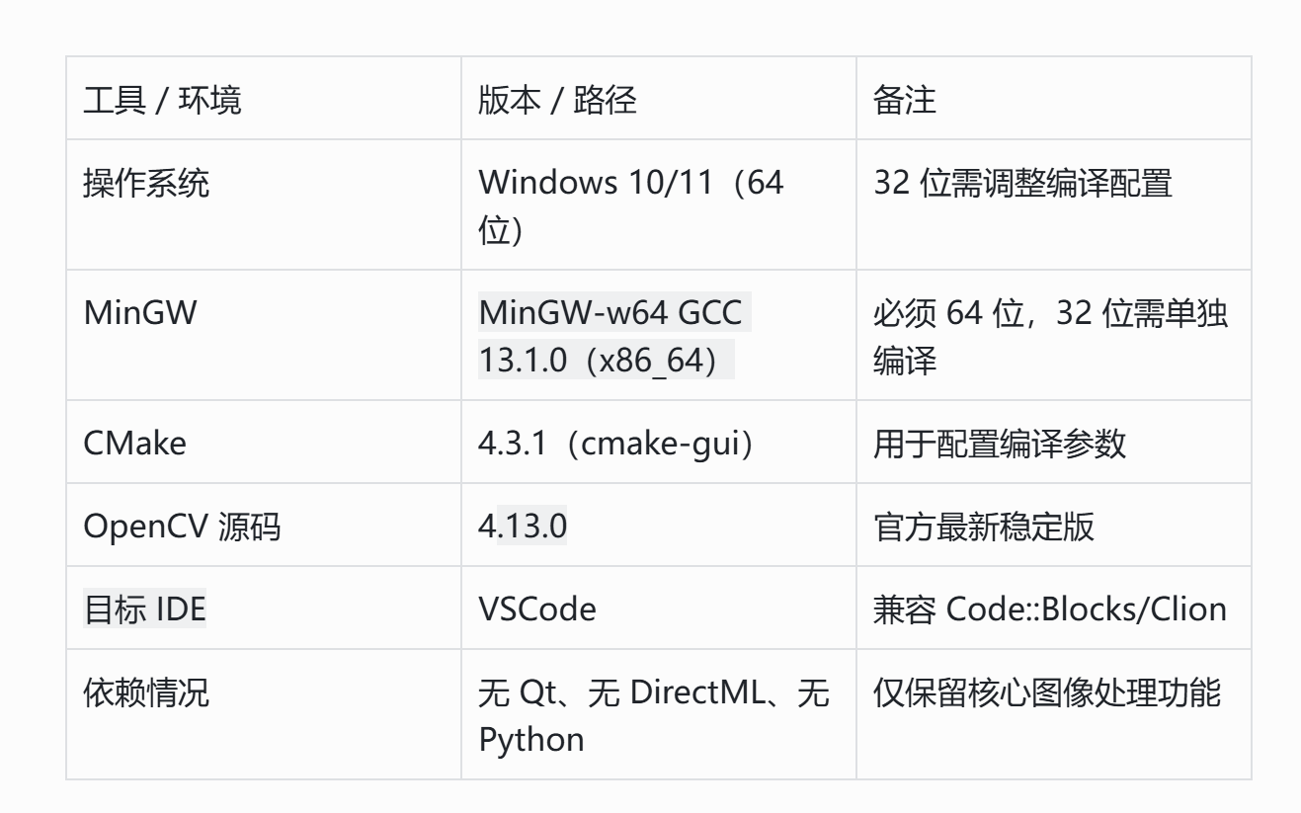
Task: Select the OpenCV 源码 row label
Action: 182,526
